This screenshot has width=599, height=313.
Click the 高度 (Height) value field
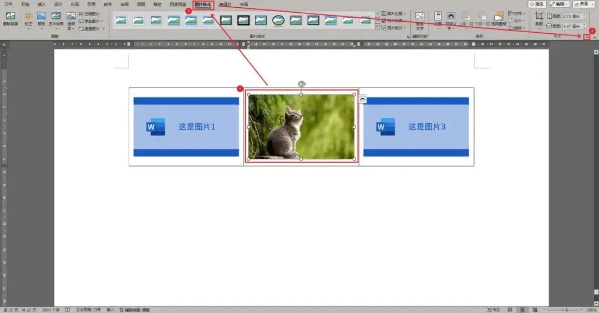pos(574,16)
